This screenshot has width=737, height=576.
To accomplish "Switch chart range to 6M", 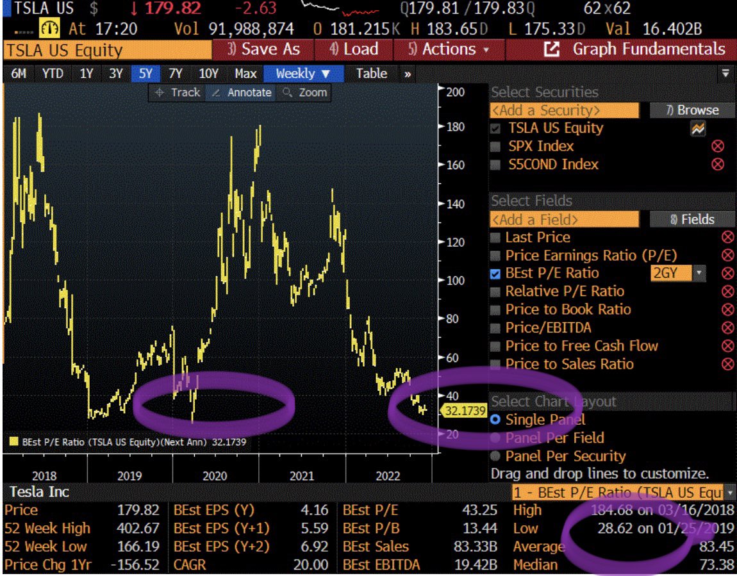I will click(x=19, y=74).
